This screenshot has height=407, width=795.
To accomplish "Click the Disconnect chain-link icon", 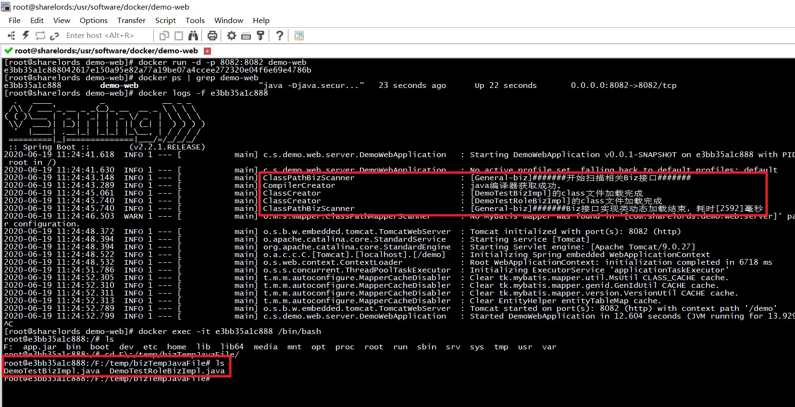I will (x=54, y=36).
